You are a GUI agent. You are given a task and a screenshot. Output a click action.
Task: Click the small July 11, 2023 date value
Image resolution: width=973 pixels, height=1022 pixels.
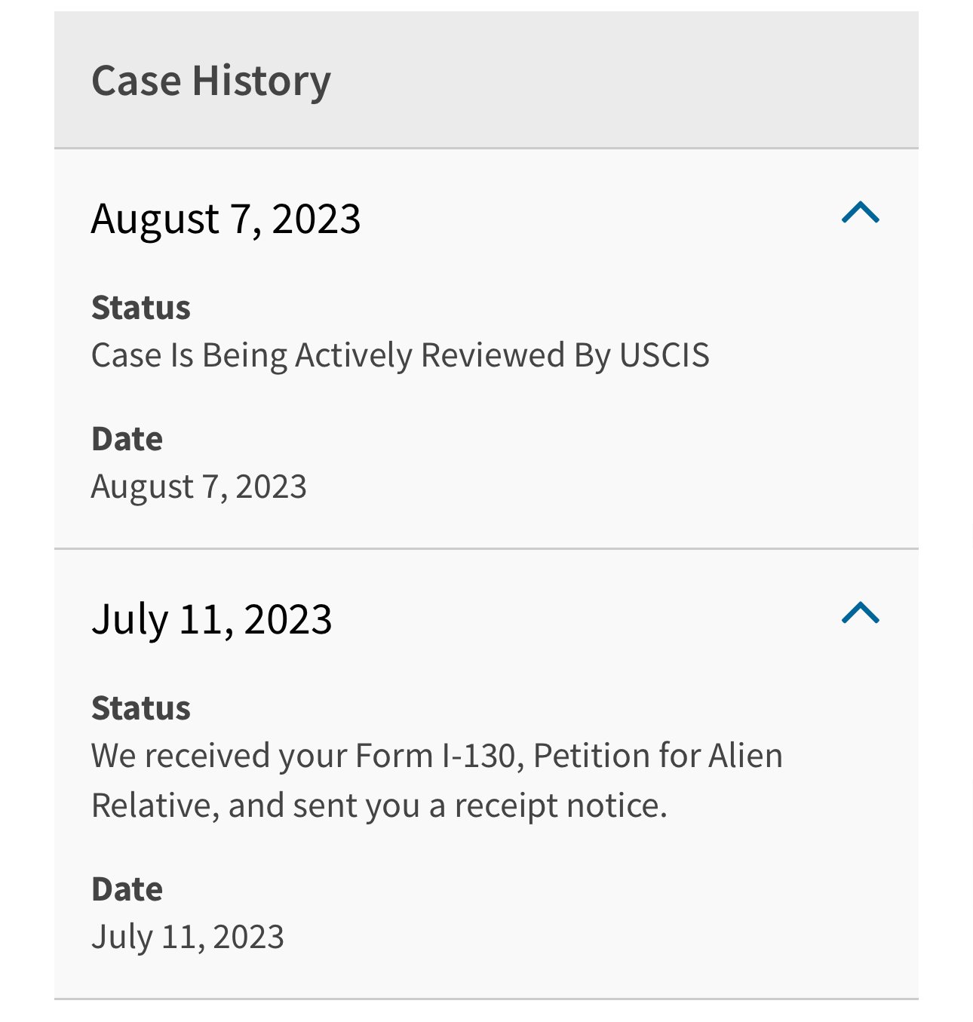(187, 937)
